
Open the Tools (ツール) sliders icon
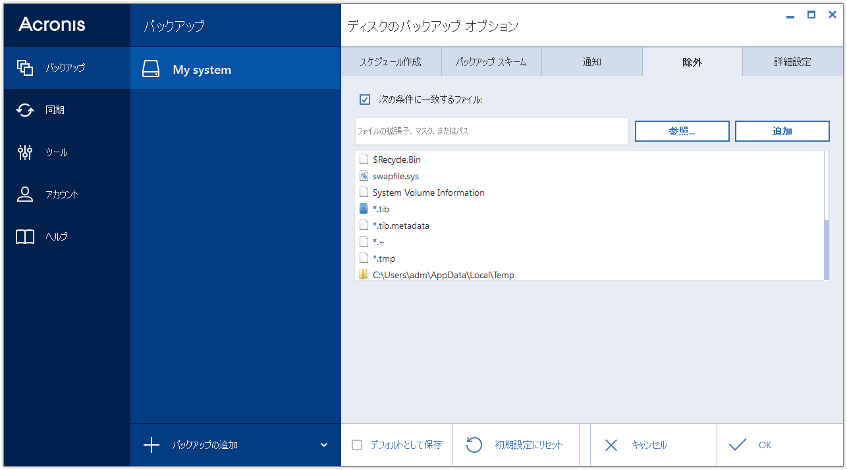pyautogui.click(x=25, y=152)
